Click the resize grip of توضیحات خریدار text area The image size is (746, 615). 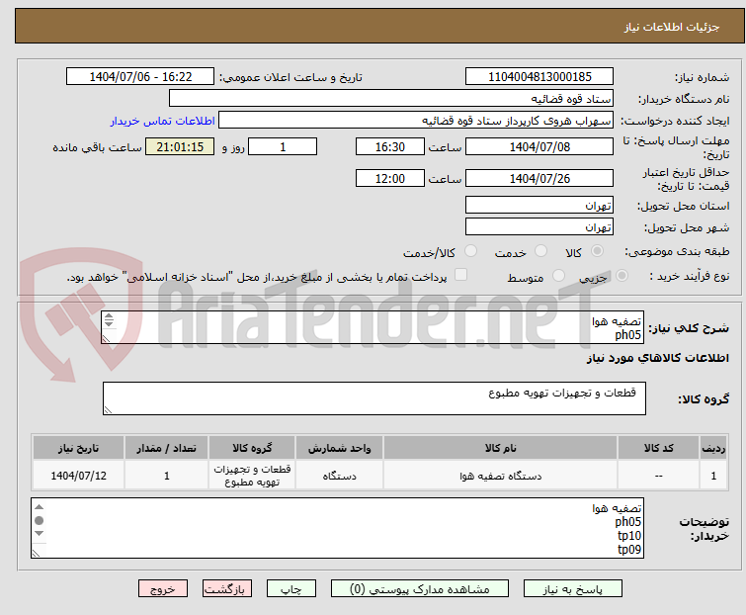click(37, 553)
